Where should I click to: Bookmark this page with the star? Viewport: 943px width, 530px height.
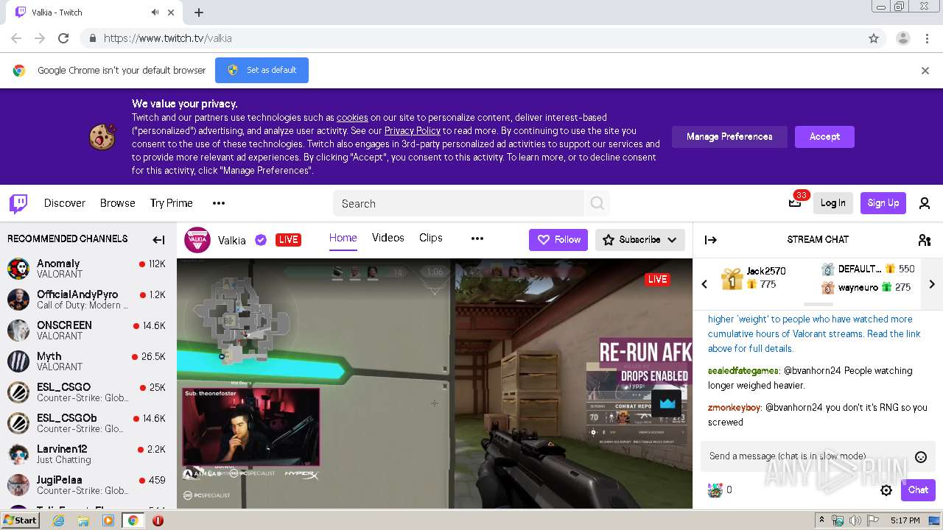point(874,38)
